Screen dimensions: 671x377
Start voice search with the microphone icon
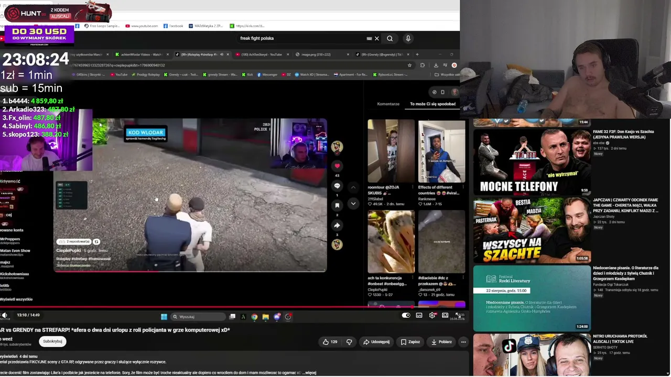(x=408, y=38)
